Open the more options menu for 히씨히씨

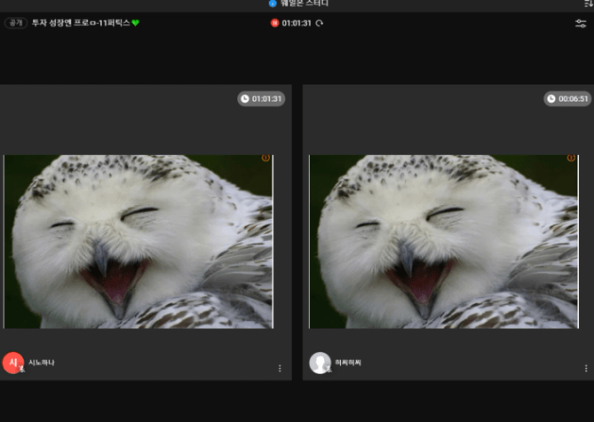tap(585, 368)
